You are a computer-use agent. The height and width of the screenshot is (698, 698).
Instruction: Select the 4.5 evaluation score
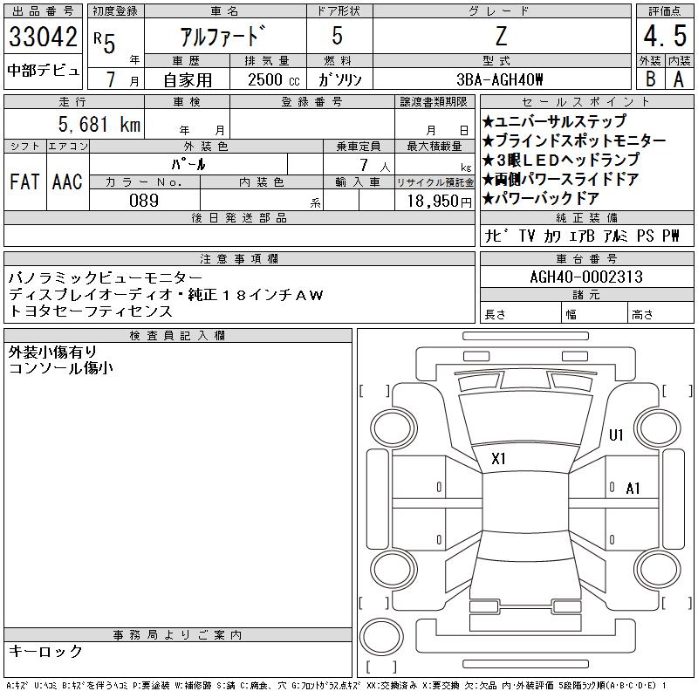pyautogui.click(x=665, y=36)
